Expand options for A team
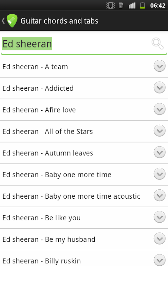This screenshot has width=168, height=287. [x=160, y=66]
